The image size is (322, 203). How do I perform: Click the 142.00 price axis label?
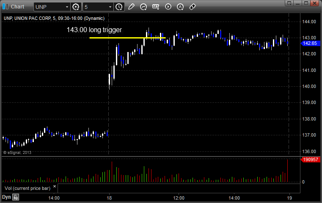click(309, 54)
